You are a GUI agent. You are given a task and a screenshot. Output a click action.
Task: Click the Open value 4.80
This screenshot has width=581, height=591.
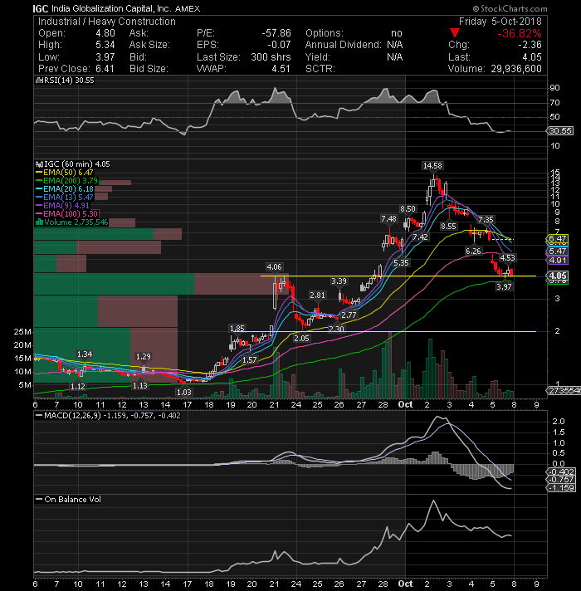105,33
